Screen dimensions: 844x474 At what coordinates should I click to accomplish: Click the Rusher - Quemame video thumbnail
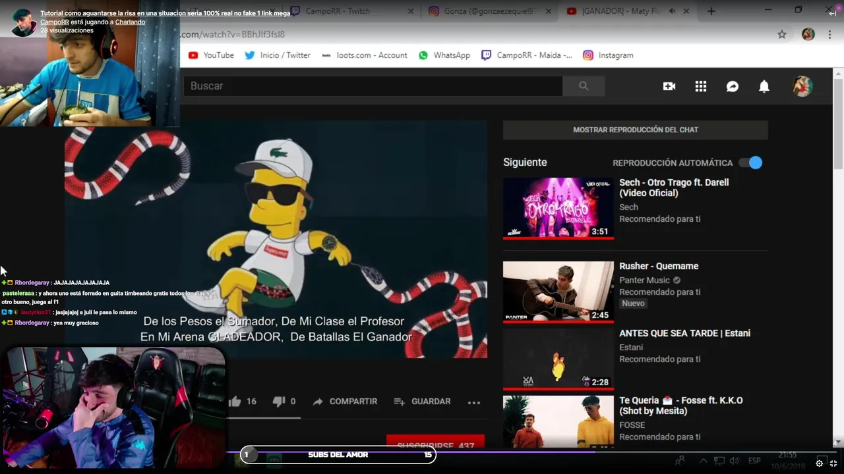pyautogui.click(x=558, y=292)
